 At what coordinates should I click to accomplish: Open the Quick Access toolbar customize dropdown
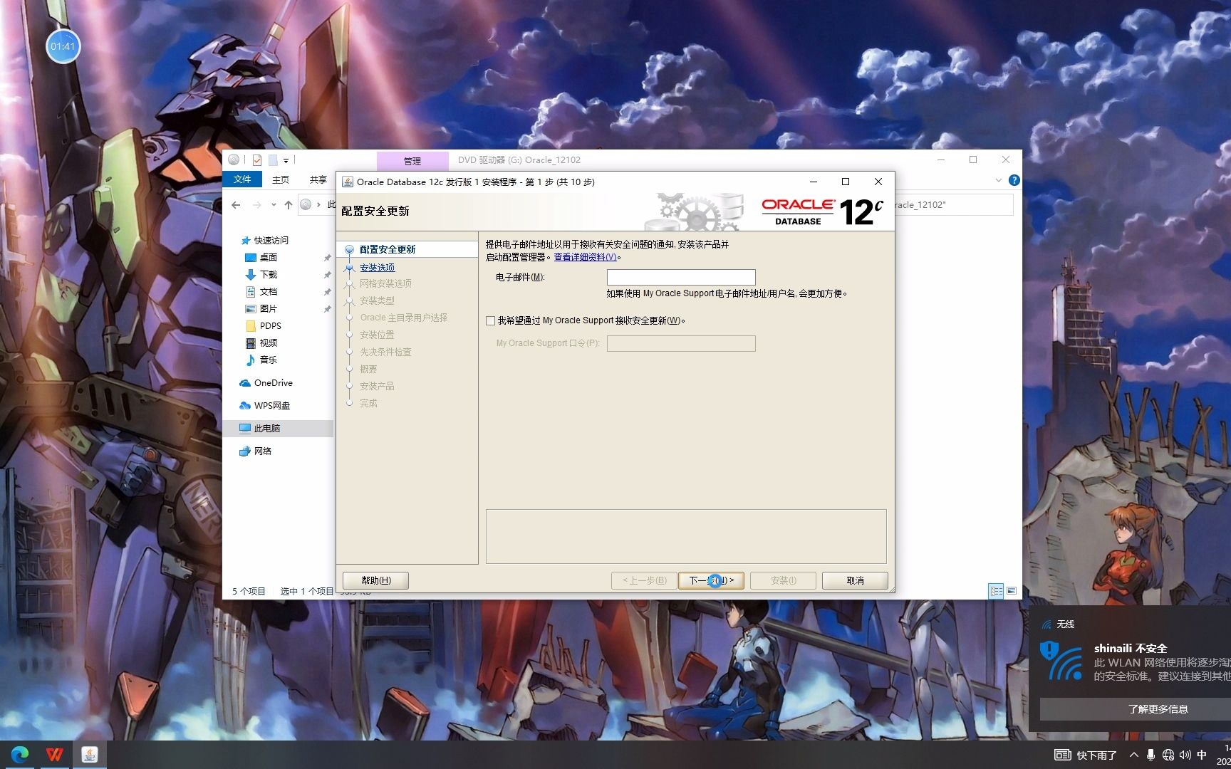tap(286, 160)
